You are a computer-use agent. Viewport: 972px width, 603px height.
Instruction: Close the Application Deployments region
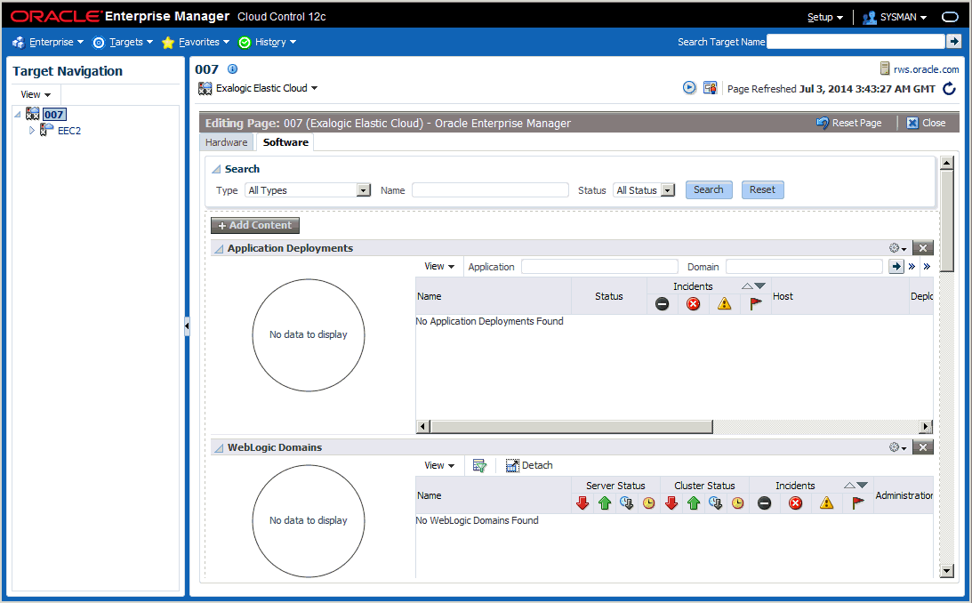923,248
